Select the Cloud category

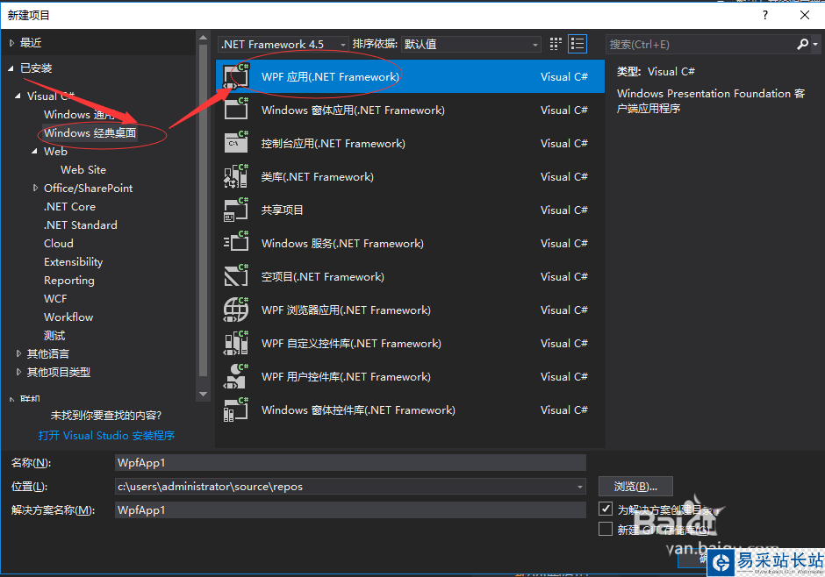pyautogui.click(x=59, y=243)
